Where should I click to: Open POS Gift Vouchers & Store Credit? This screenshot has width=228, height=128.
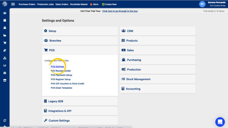[x=67, y=84]
